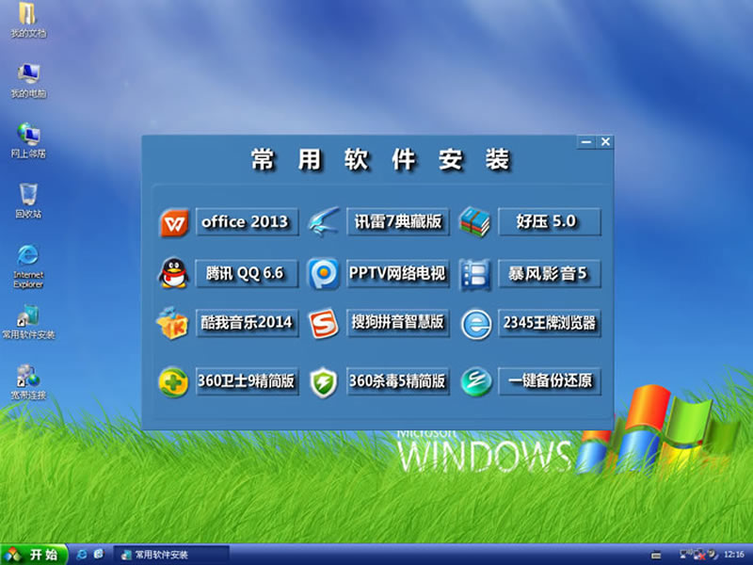Select the 宽带连接 desktop shortcut
Screen dimensions: 753x565
[x=28, y=382]
